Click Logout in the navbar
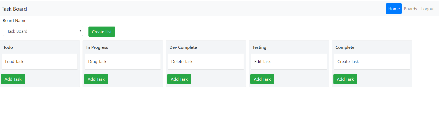The height and width of the screenshot is (126, 439). pyautogui.click(x=428, y=9)
